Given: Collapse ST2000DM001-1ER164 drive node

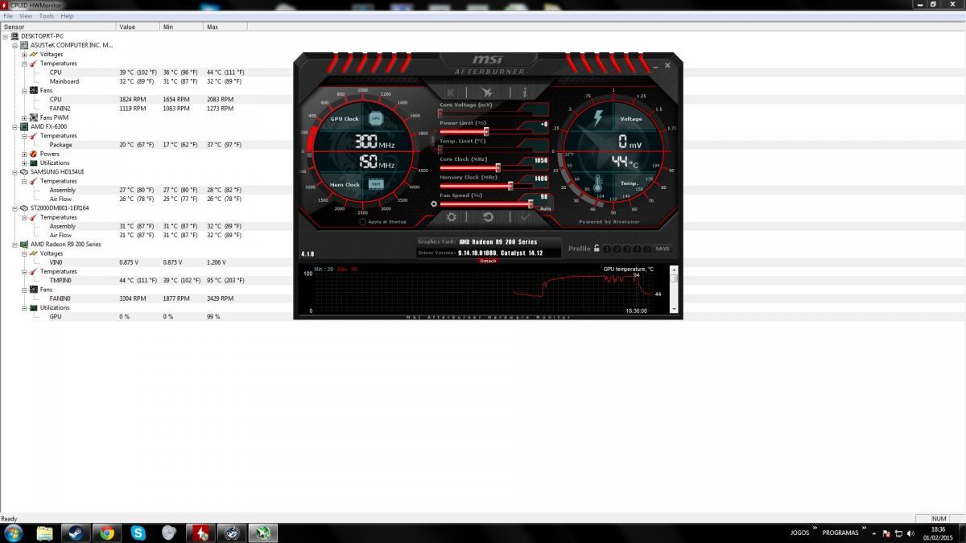Looking at the screenshot, I should pyautogui.click(x=15, y=208).
